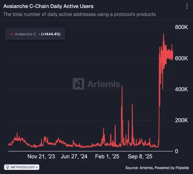Viewport: 193px width, 174px height.
Task: Click the Jun 27, '24 x-axis date
Action: click(x=74, y=156)
